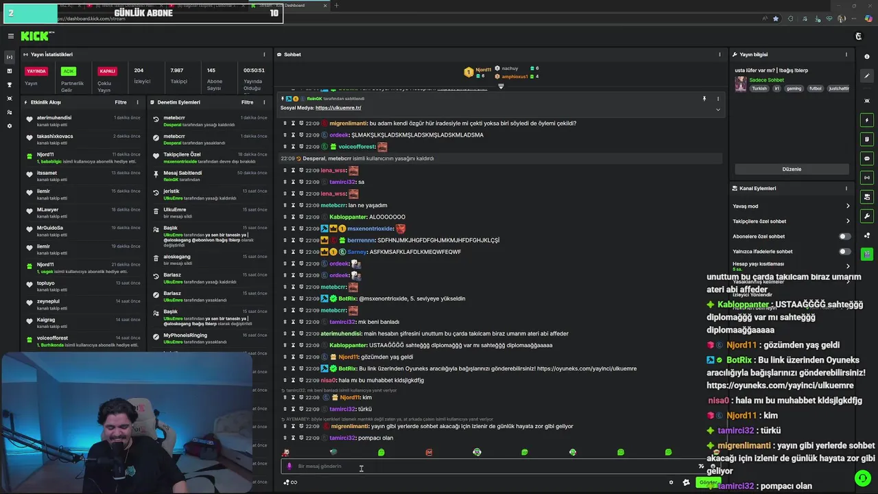Viewport: 878px width, 494px height.
Task: Collapse the pinned message with chevron
Action: [x=718, y=110]
